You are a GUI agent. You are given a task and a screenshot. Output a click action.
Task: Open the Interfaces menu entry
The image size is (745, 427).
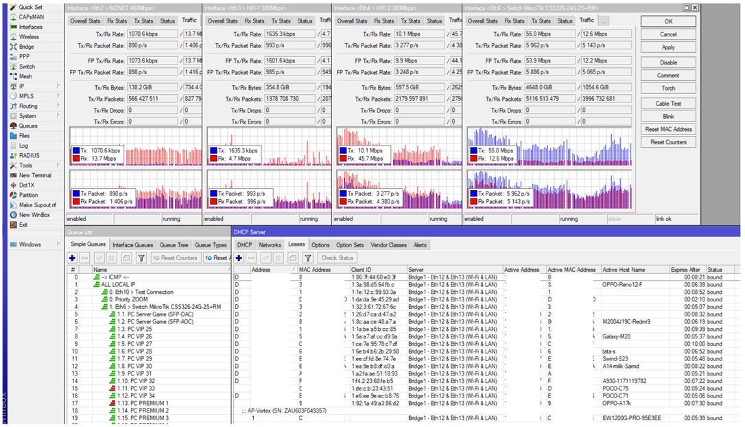[30, 27]
